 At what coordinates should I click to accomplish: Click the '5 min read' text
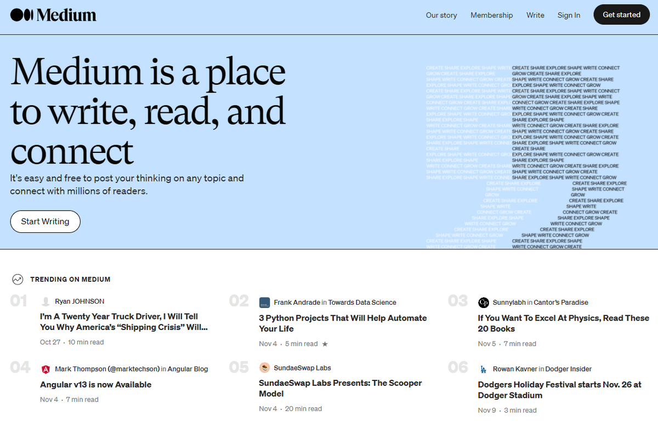tap(302, 344)
